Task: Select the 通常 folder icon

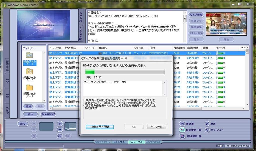Action: [x=29, y=55]
